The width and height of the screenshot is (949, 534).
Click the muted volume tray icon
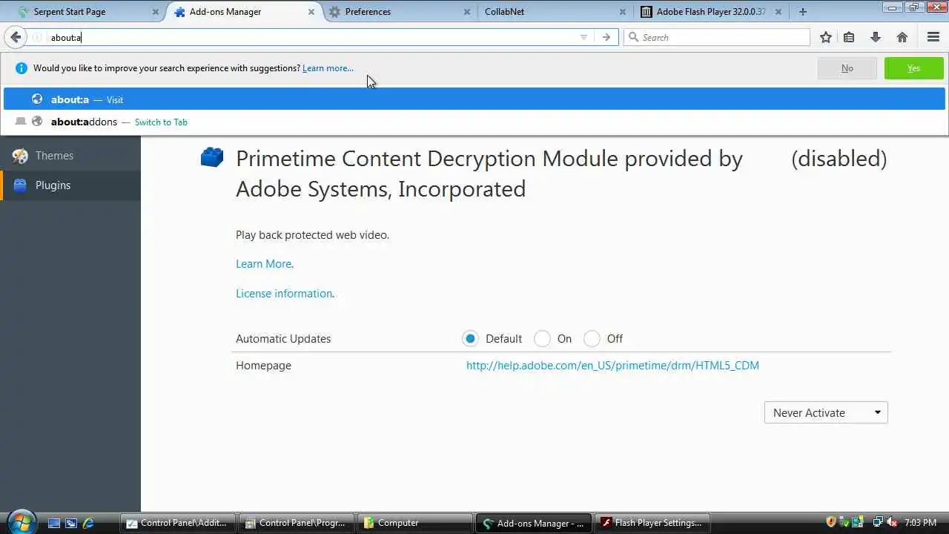pos(892,522)
